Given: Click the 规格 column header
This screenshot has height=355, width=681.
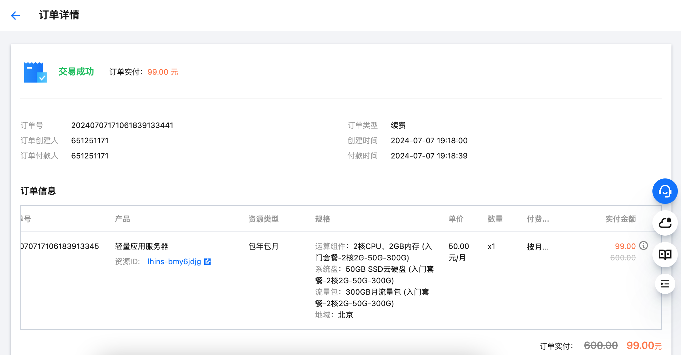Looking at the screenshot, I should pyautogui.click(x=322, y=219).
